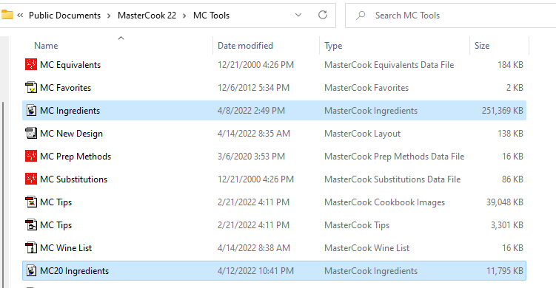The width and height of the screenshot is (556, 288).
Task: Click the MC Ingredients file icon
Action: (31, 110)
